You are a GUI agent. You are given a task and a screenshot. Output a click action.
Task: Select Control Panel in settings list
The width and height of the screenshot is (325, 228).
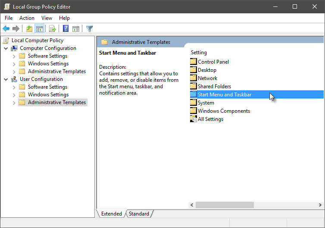(213, 62)
